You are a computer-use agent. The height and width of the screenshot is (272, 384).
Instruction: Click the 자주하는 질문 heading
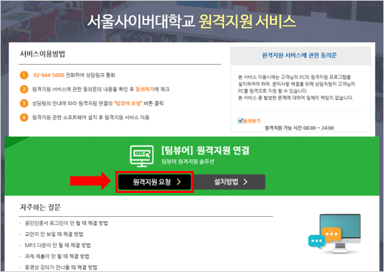point(40,207)
